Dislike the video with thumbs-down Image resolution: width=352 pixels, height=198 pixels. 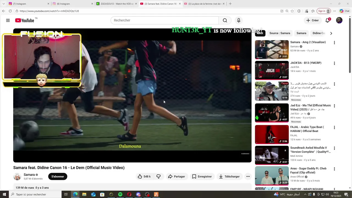point(159,177)
